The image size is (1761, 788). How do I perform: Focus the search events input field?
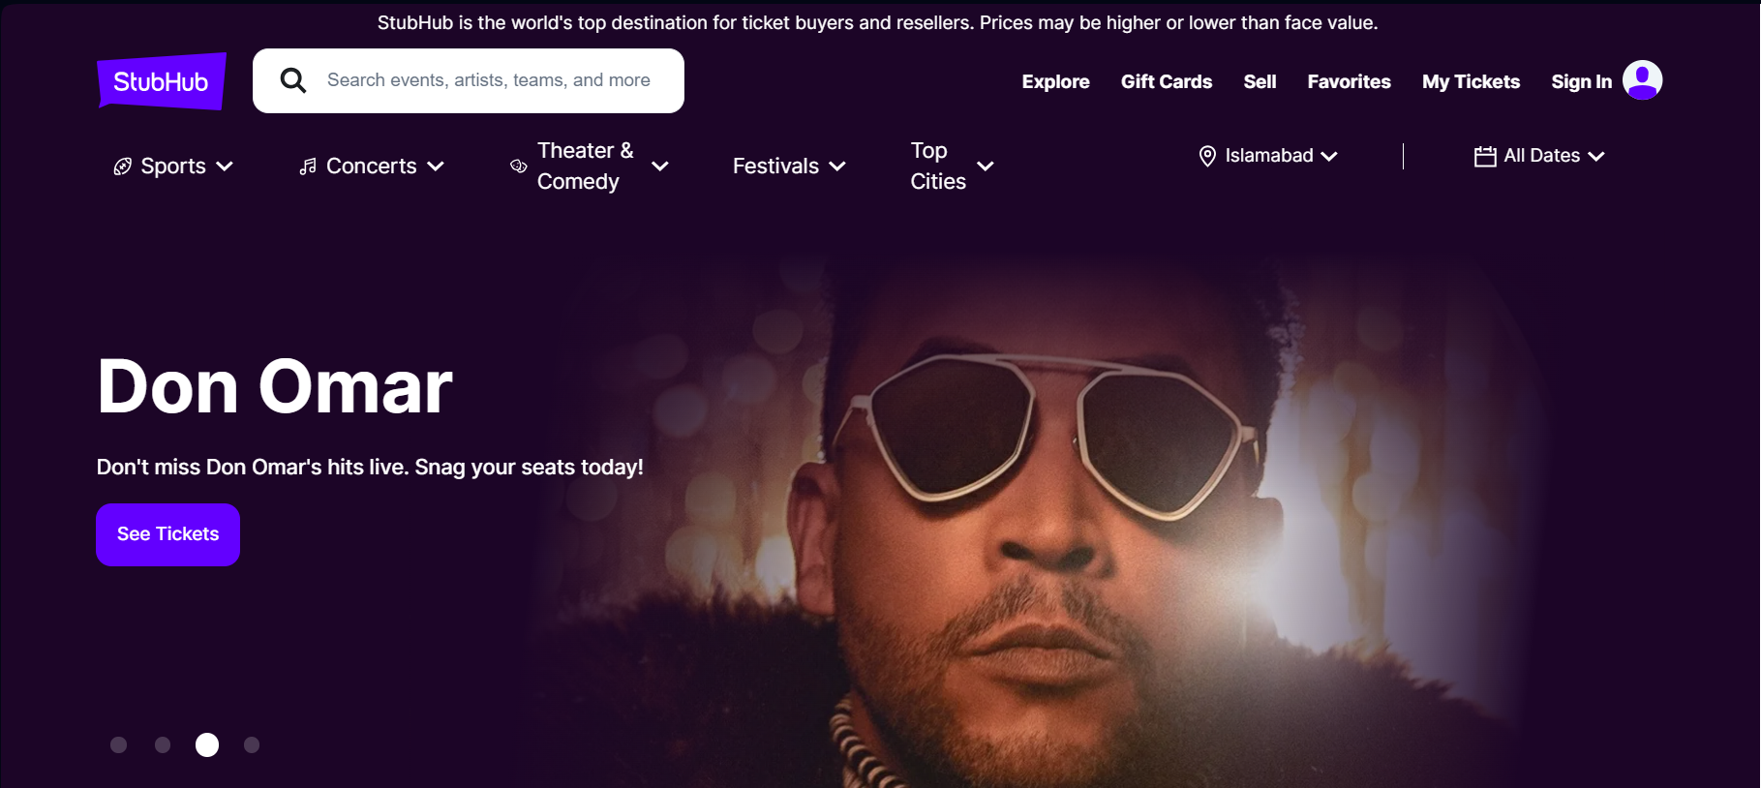(489, 80)
